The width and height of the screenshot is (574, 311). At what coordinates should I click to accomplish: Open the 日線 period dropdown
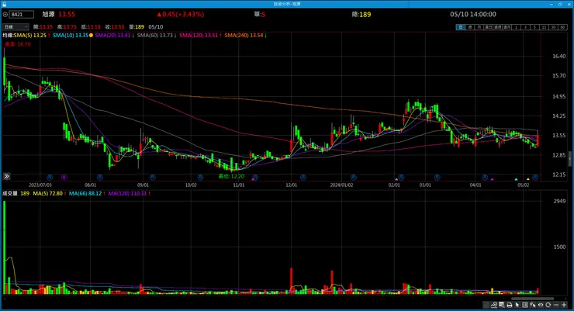point(16,26)
